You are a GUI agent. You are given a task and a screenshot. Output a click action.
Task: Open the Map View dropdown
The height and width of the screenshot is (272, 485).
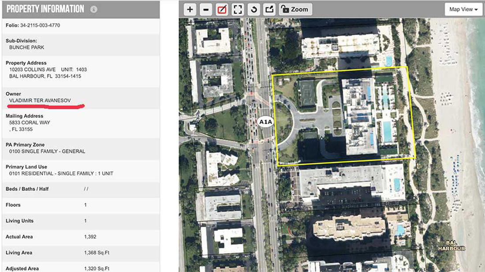(x=463, y=10)
